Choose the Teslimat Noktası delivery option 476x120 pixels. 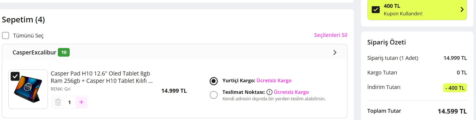point(214,95)
